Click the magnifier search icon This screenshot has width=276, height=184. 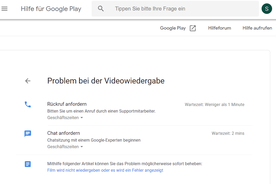(101, 9)
